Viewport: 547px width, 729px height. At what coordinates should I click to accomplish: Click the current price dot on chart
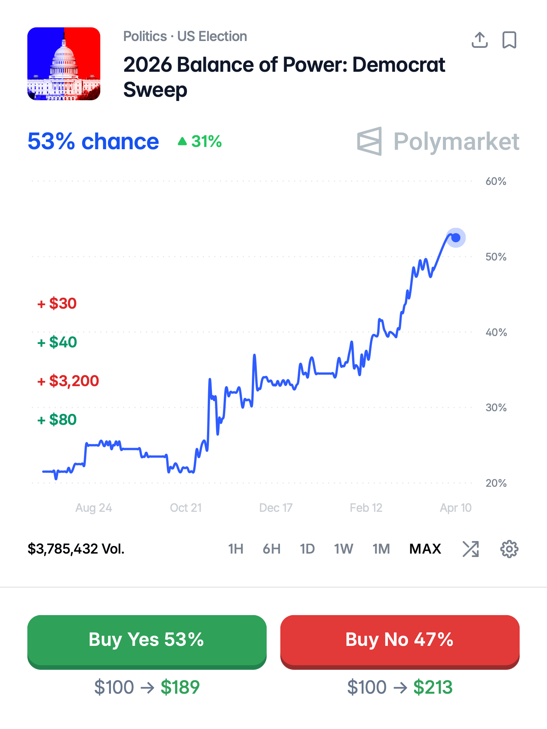[456, 238]
